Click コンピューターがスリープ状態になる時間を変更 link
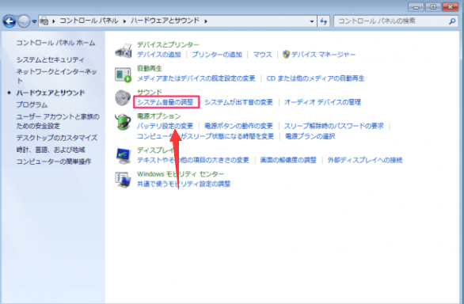This screenshot has height=304, width=464. [x=205, y=136]
